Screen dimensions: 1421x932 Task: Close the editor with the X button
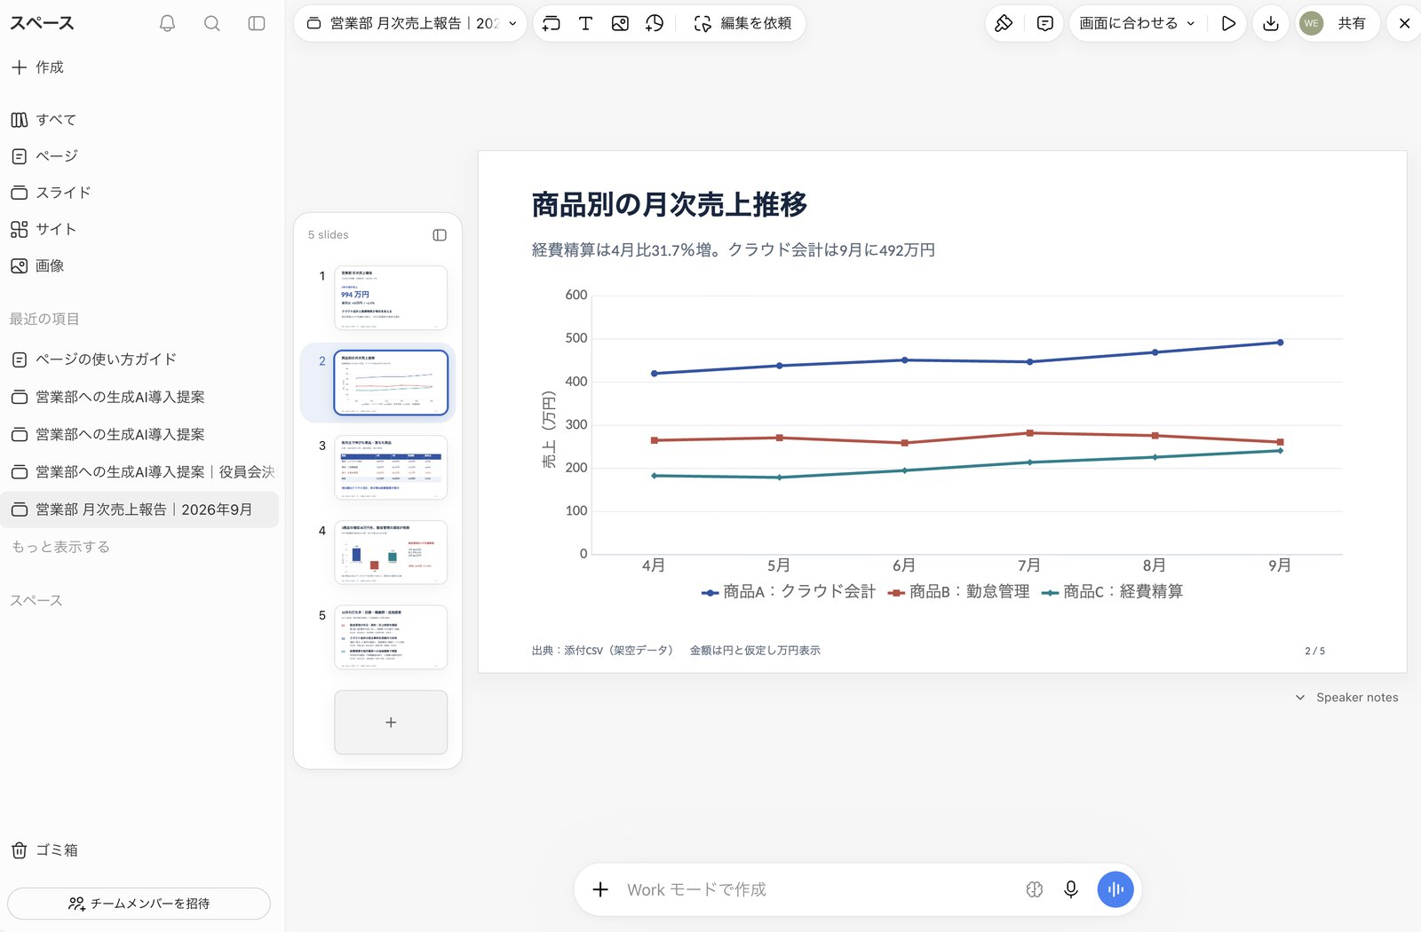pyautogui.click(x=1404, y=23)
